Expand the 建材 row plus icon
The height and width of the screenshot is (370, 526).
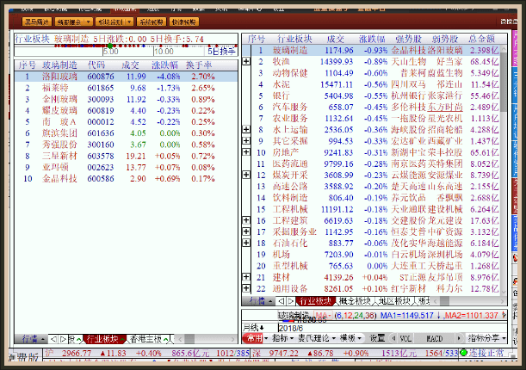coord(246,277)
